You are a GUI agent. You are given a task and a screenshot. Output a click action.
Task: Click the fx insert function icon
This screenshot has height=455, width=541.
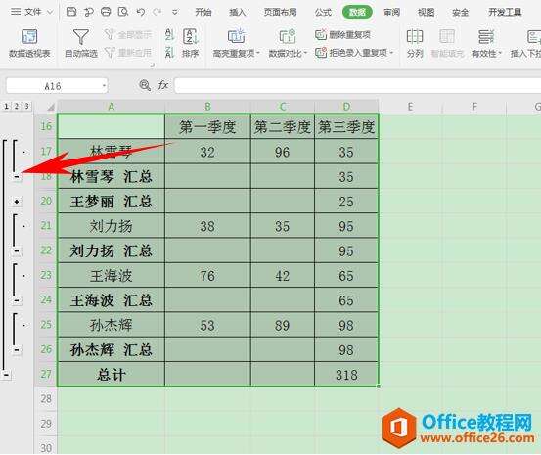point(162,85)
